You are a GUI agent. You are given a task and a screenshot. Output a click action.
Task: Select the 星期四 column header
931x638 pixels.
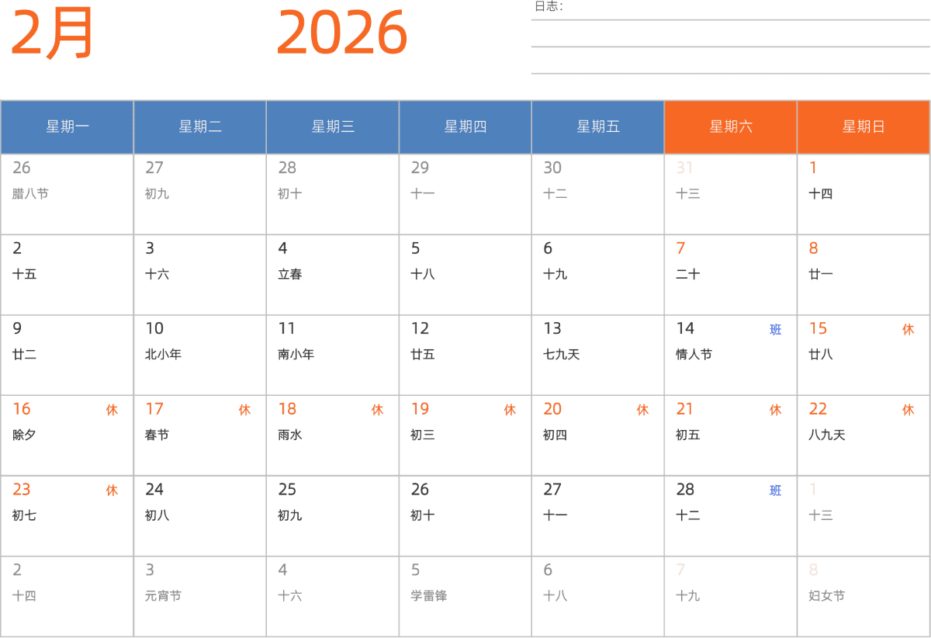point(465,127)
